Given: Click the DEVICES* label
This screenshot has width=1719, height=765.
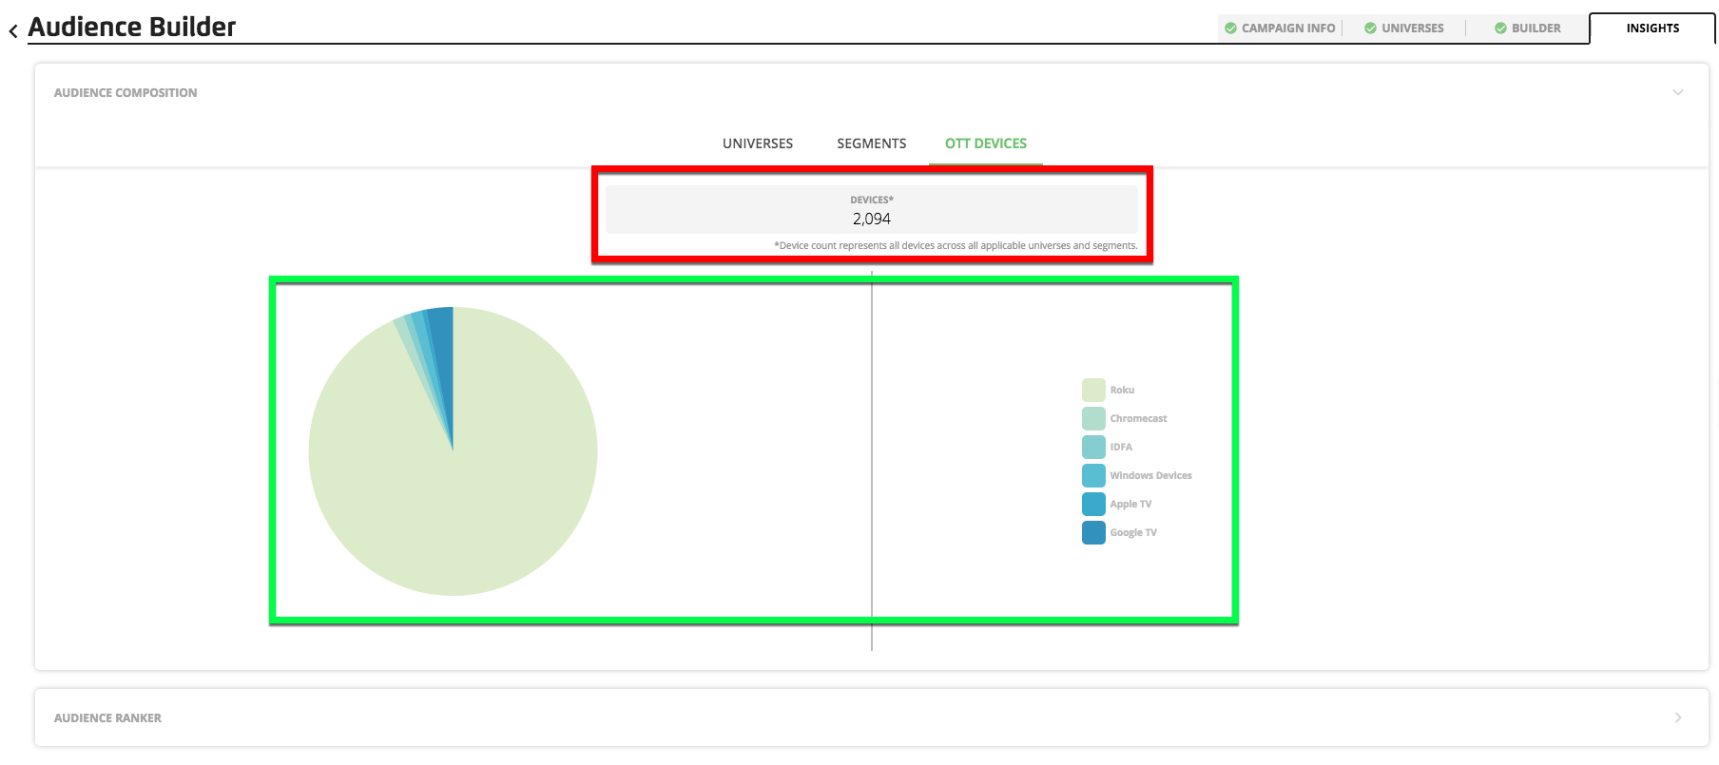Looking at the screenshot, I should point(872,200).
